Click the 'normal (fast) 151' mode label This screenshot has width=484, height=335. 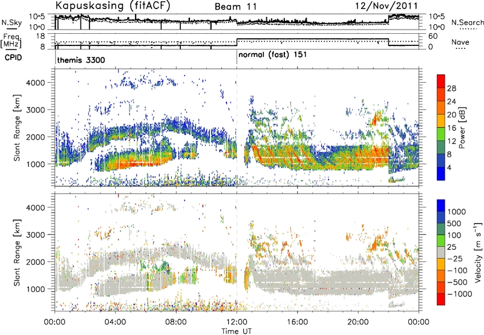273,55
